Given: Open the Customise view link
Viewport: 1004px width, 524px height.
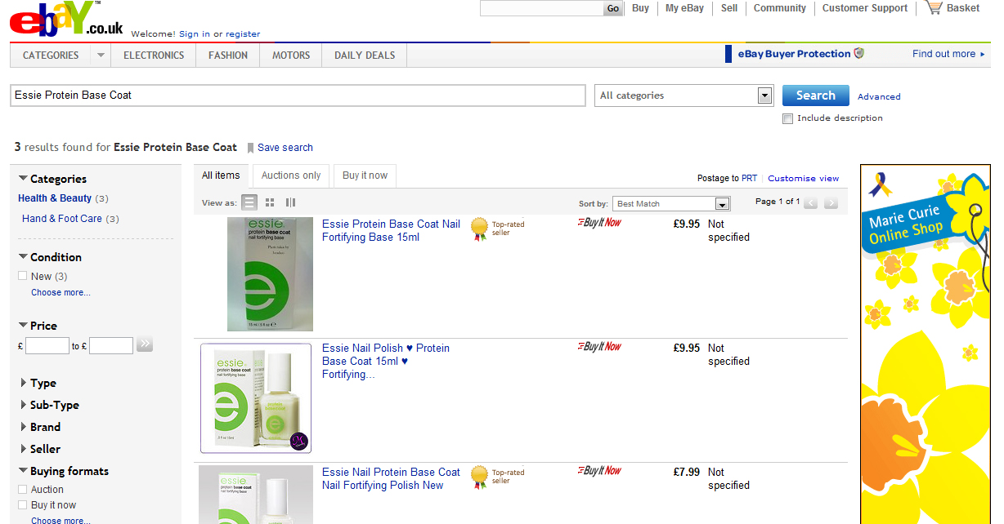Looking at the screenshot, I should coord(803,178).
